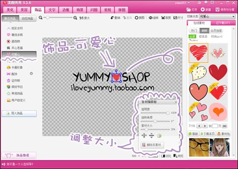Click the undo (撤销) arrow icon
The height and width of the screenshot is (169, 238).
(x=112, y=18)
